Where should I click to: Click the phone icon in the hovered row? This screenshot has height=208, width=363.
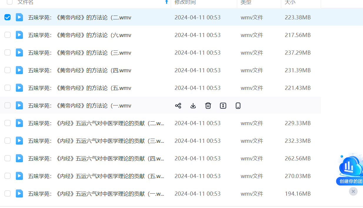pos(238,106)
